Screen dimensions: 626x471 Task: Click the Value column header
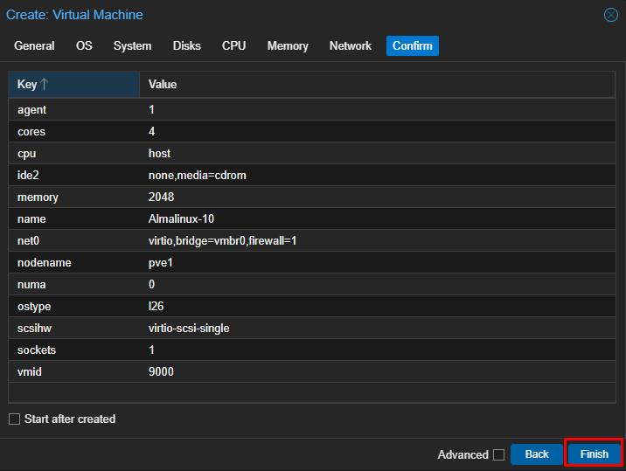point(378,84)
